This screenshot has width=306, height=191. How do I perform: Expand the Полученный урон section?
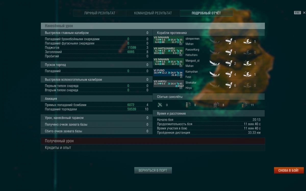pos(153,141)
